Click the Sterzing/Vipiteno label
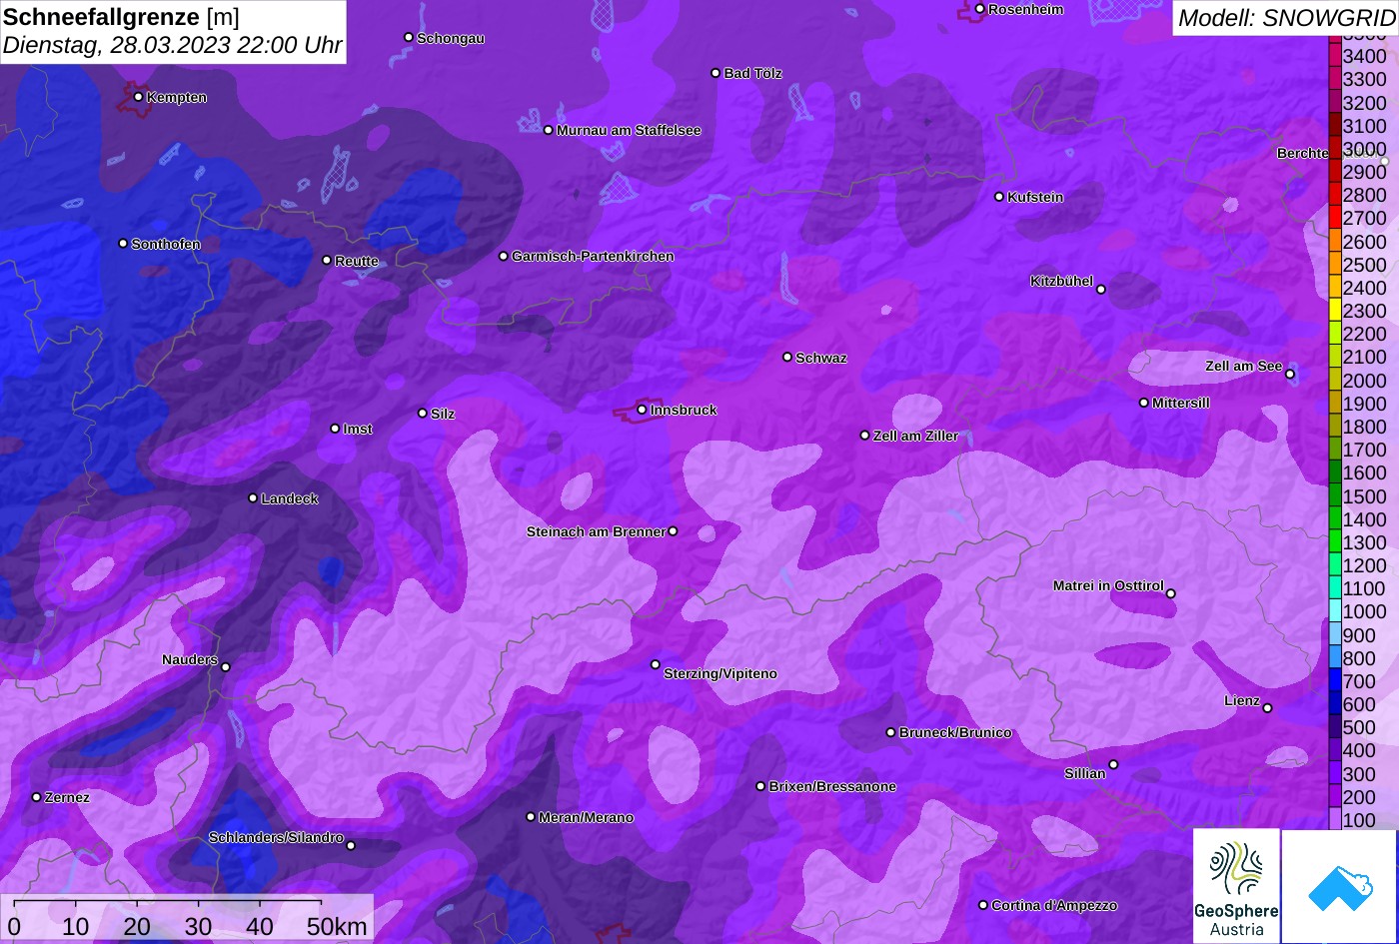Image resolution: width=1399 pixels, height=944 pixels. point(720,674)
